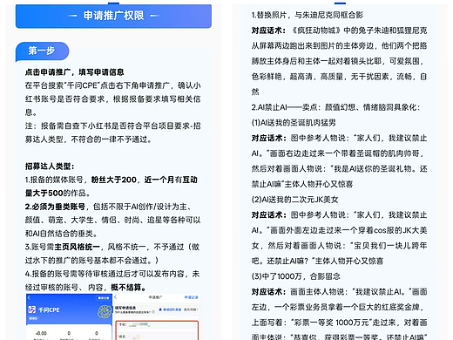
Task: Click the back arrow in 千问CPE screenshot
Action: coord(29,297)
